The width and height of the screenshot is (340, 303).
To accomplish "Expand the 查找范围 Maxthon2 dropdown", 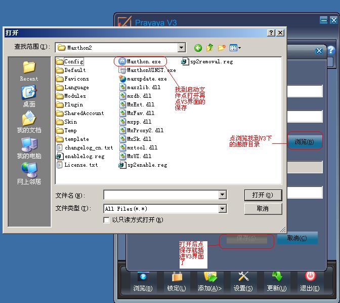I will pyautogui.click(x=181, y=47).
